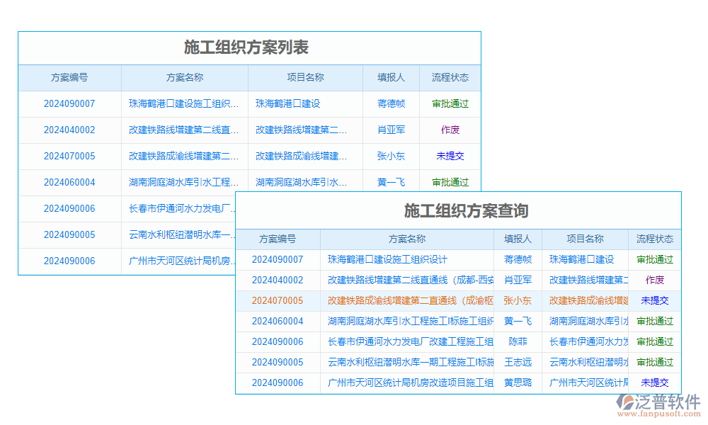Click the 方案名称 column header in the query table

pos(407,239)
